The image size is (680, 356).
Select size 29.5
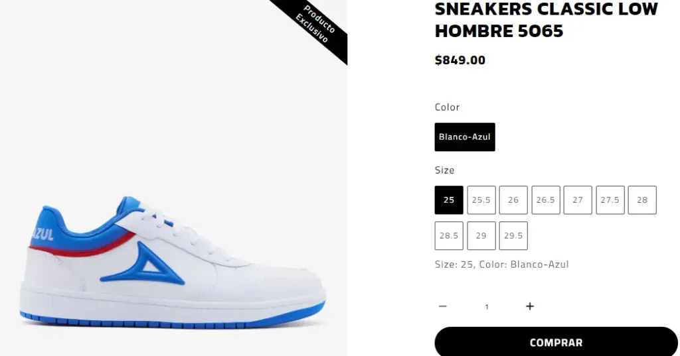click(513, 235)
